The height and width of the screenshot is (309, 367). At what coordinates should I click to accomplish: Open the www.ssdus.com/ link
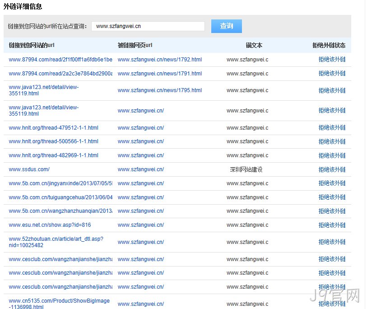[29, 169]
